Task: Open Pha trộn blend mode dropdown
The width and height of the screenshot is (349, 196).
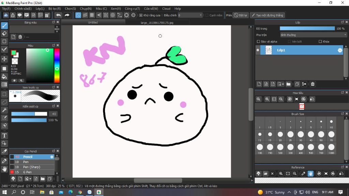Action: 314,35
